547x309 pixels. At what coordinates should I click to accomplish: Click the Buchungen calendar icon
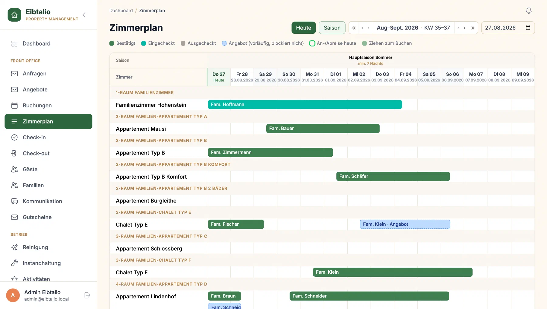[14, 106]
